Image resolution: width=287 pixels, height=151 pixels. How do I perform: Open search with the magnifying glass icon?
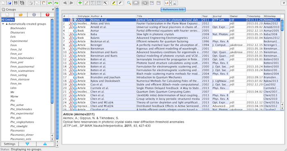[x=129, y=3]
